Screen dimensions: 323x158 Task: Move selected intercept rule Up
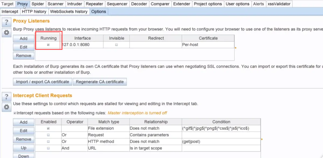click(24, 148)
